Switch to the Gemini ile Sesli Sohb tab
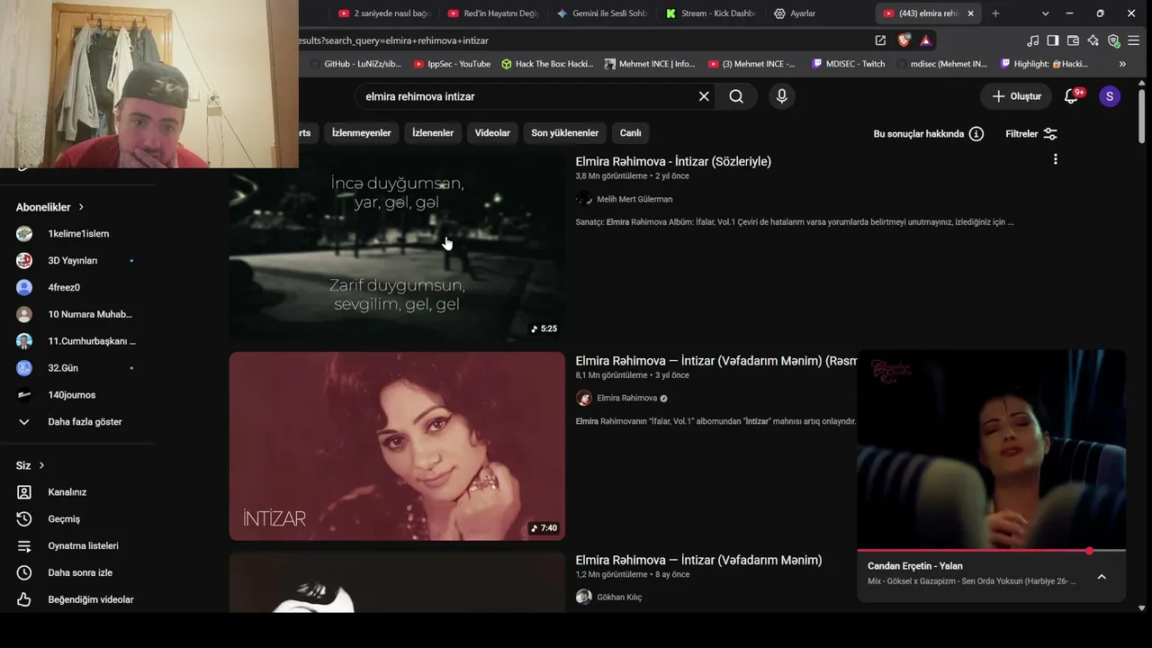The height and width of the screenshot is (648, 1152). click(x=602, y=13)
